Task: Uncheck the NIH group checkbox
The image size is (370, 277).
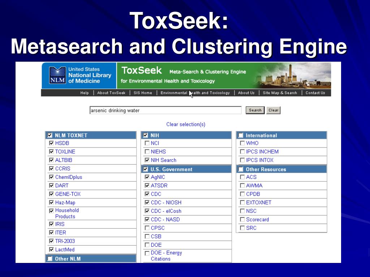Action: 146,135
